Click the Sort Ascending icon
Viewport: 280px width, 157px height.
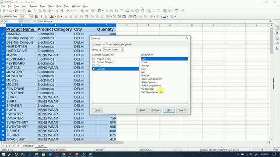click(x=112, y=11)
